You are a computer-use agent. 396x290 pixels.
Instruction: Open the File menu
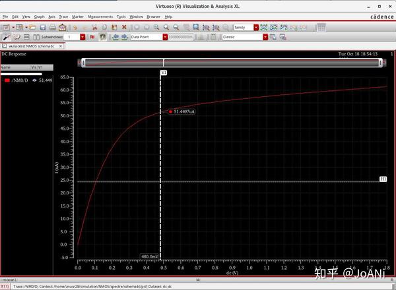click(x=5, y=16)
